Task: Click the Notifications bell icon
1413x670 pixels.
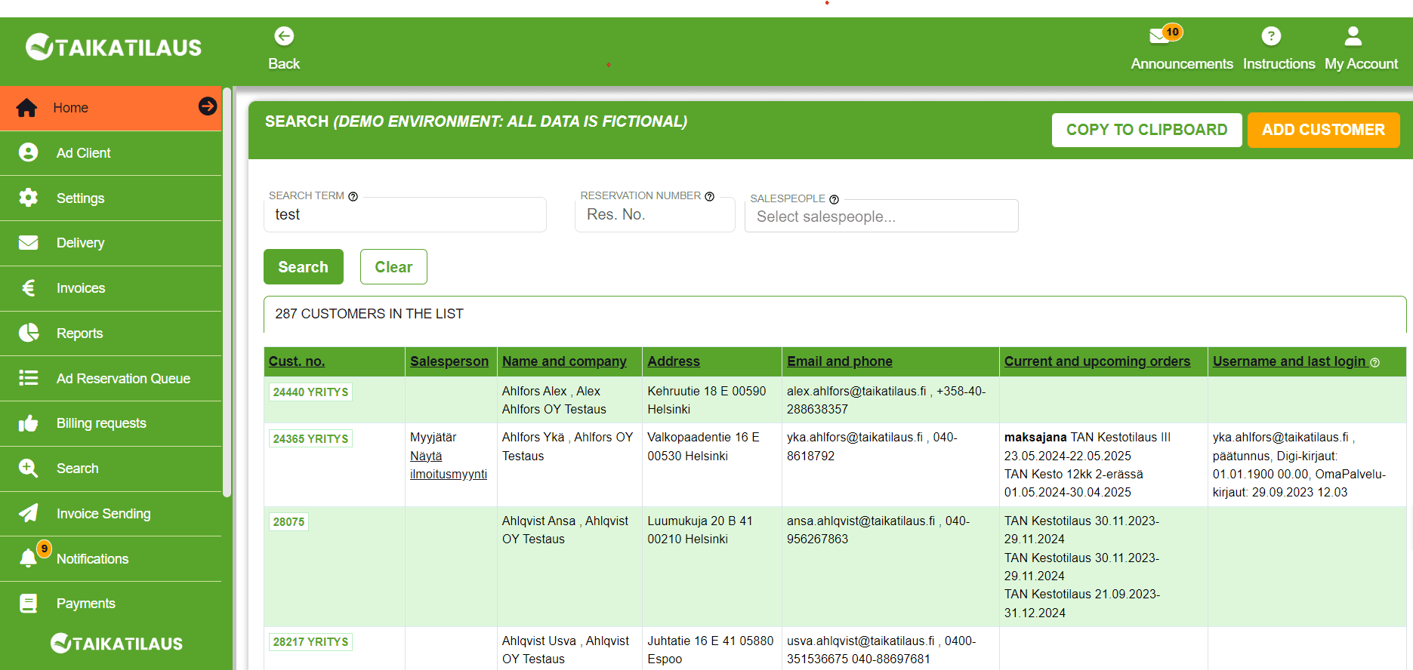Action: (x=29, y=558)
